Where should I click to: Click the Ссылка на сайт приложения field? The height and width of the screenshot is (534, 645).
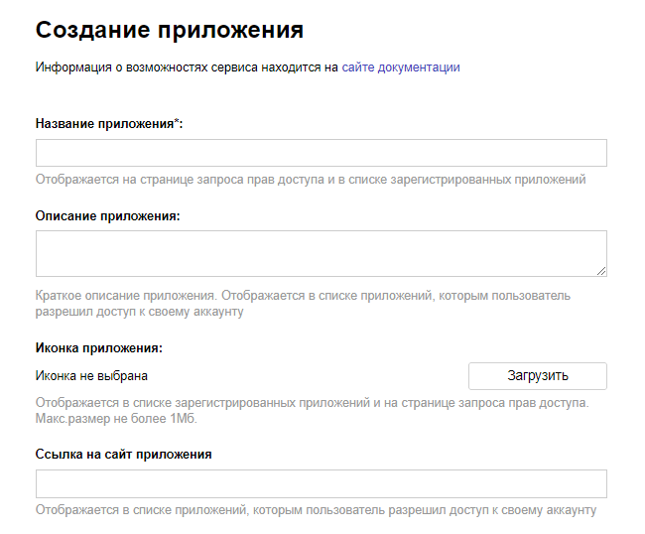click(321, 483)
